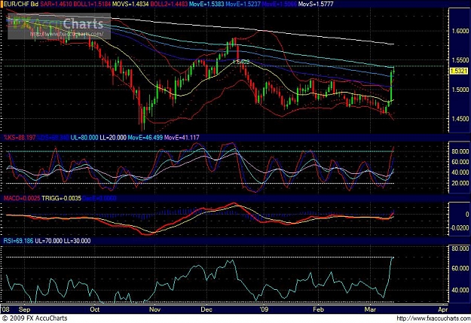Click the MovE=1.5383 indicator label
Screen dimensions: 471x323
pyautogui.click(x=206, y=5)
